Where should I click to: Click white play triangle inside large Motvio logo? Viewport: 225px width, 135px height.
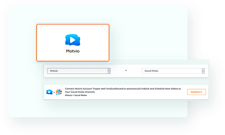click(x=72, y=40)
